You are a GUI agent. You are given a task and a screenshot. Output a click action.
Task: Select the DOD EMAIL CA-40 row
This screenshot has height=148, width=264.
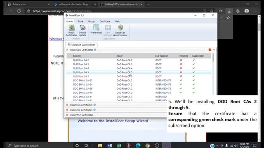click(139, 92)
